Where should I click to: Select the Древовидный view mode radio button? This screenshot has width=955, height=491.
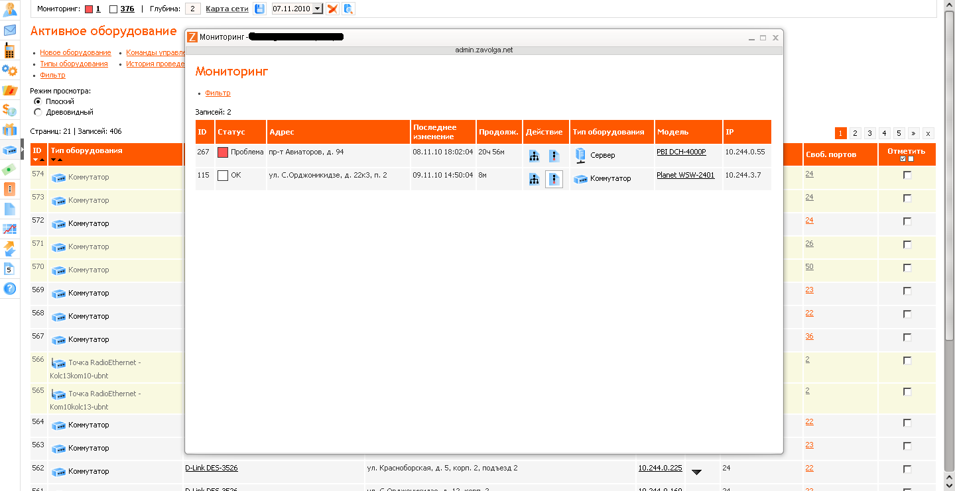38,113
